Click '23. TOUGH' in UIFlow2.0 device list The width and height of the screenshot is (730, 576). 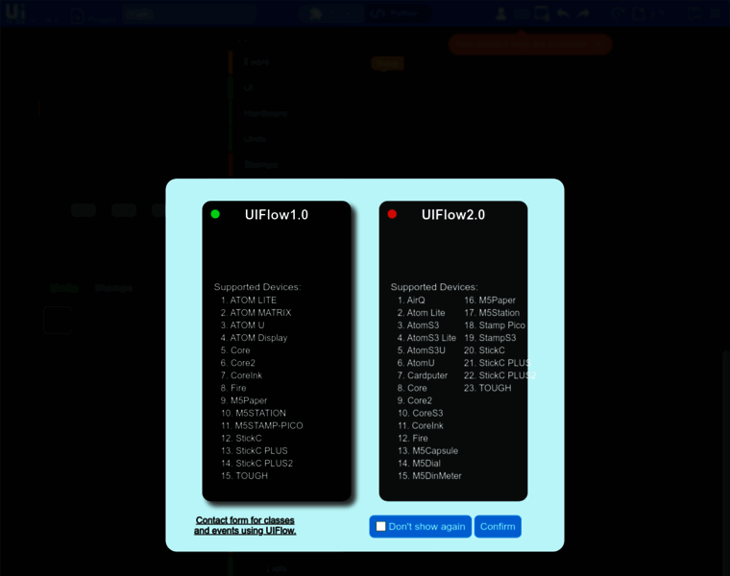(x=487, y=388)
